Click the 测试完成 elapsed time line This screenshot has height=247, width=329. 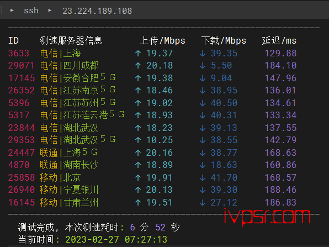[99, 227]
